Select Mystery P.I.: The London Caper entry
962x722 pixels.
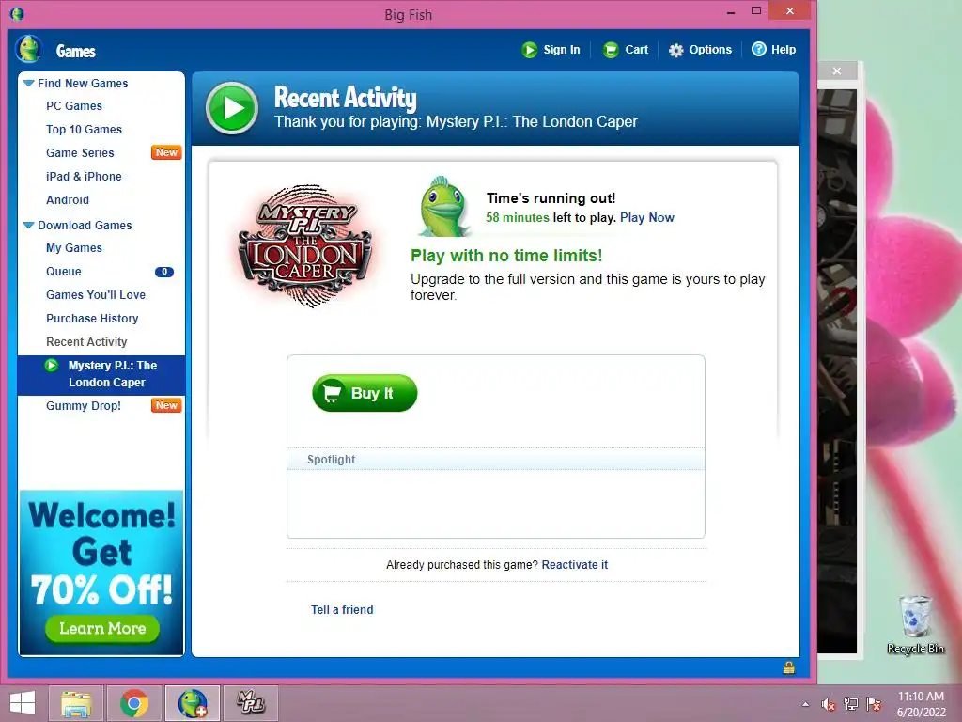coord(101,374)
